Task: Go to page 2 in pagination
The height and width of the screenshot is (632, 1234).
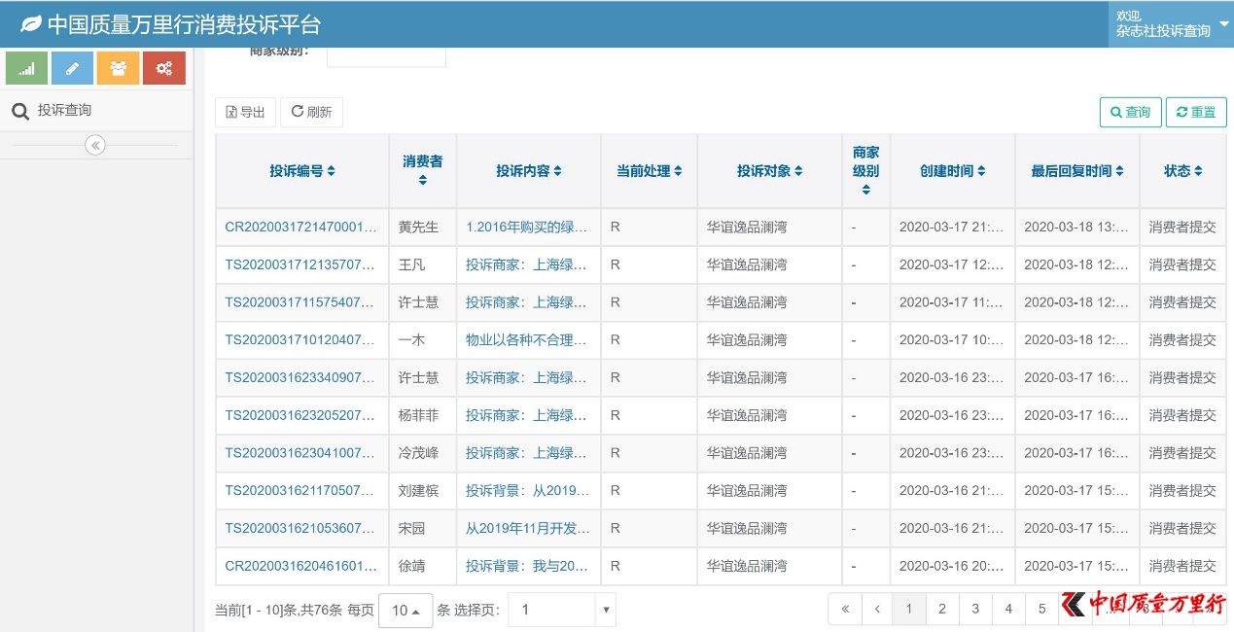Action: pos(942,609)
